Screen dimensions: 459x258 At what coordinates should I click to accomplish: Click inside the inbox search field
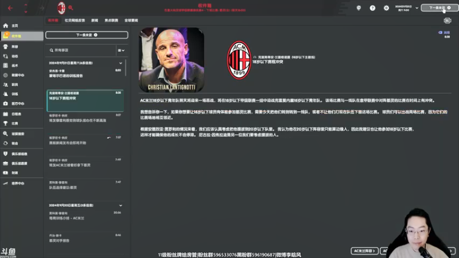pos(82,50)
